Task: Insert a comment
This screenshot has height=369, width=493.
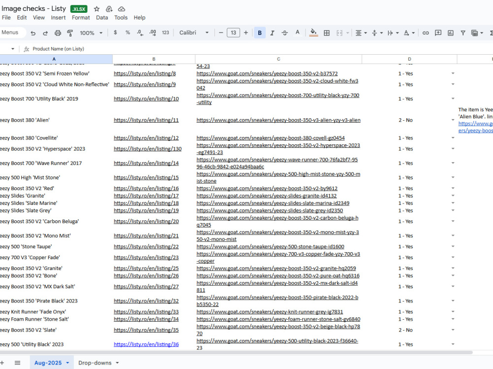Action: coord(438,33)
